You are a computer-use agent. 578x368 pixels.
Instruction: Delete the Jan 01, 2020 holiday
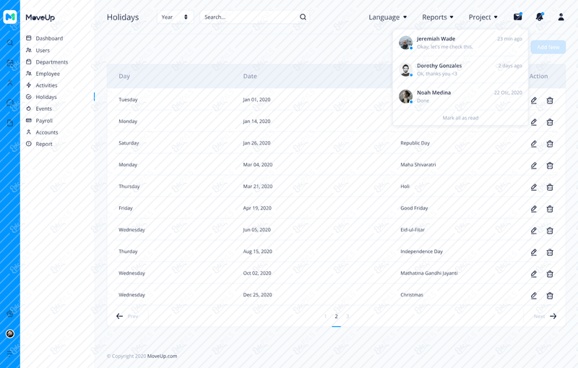(550, 100)
